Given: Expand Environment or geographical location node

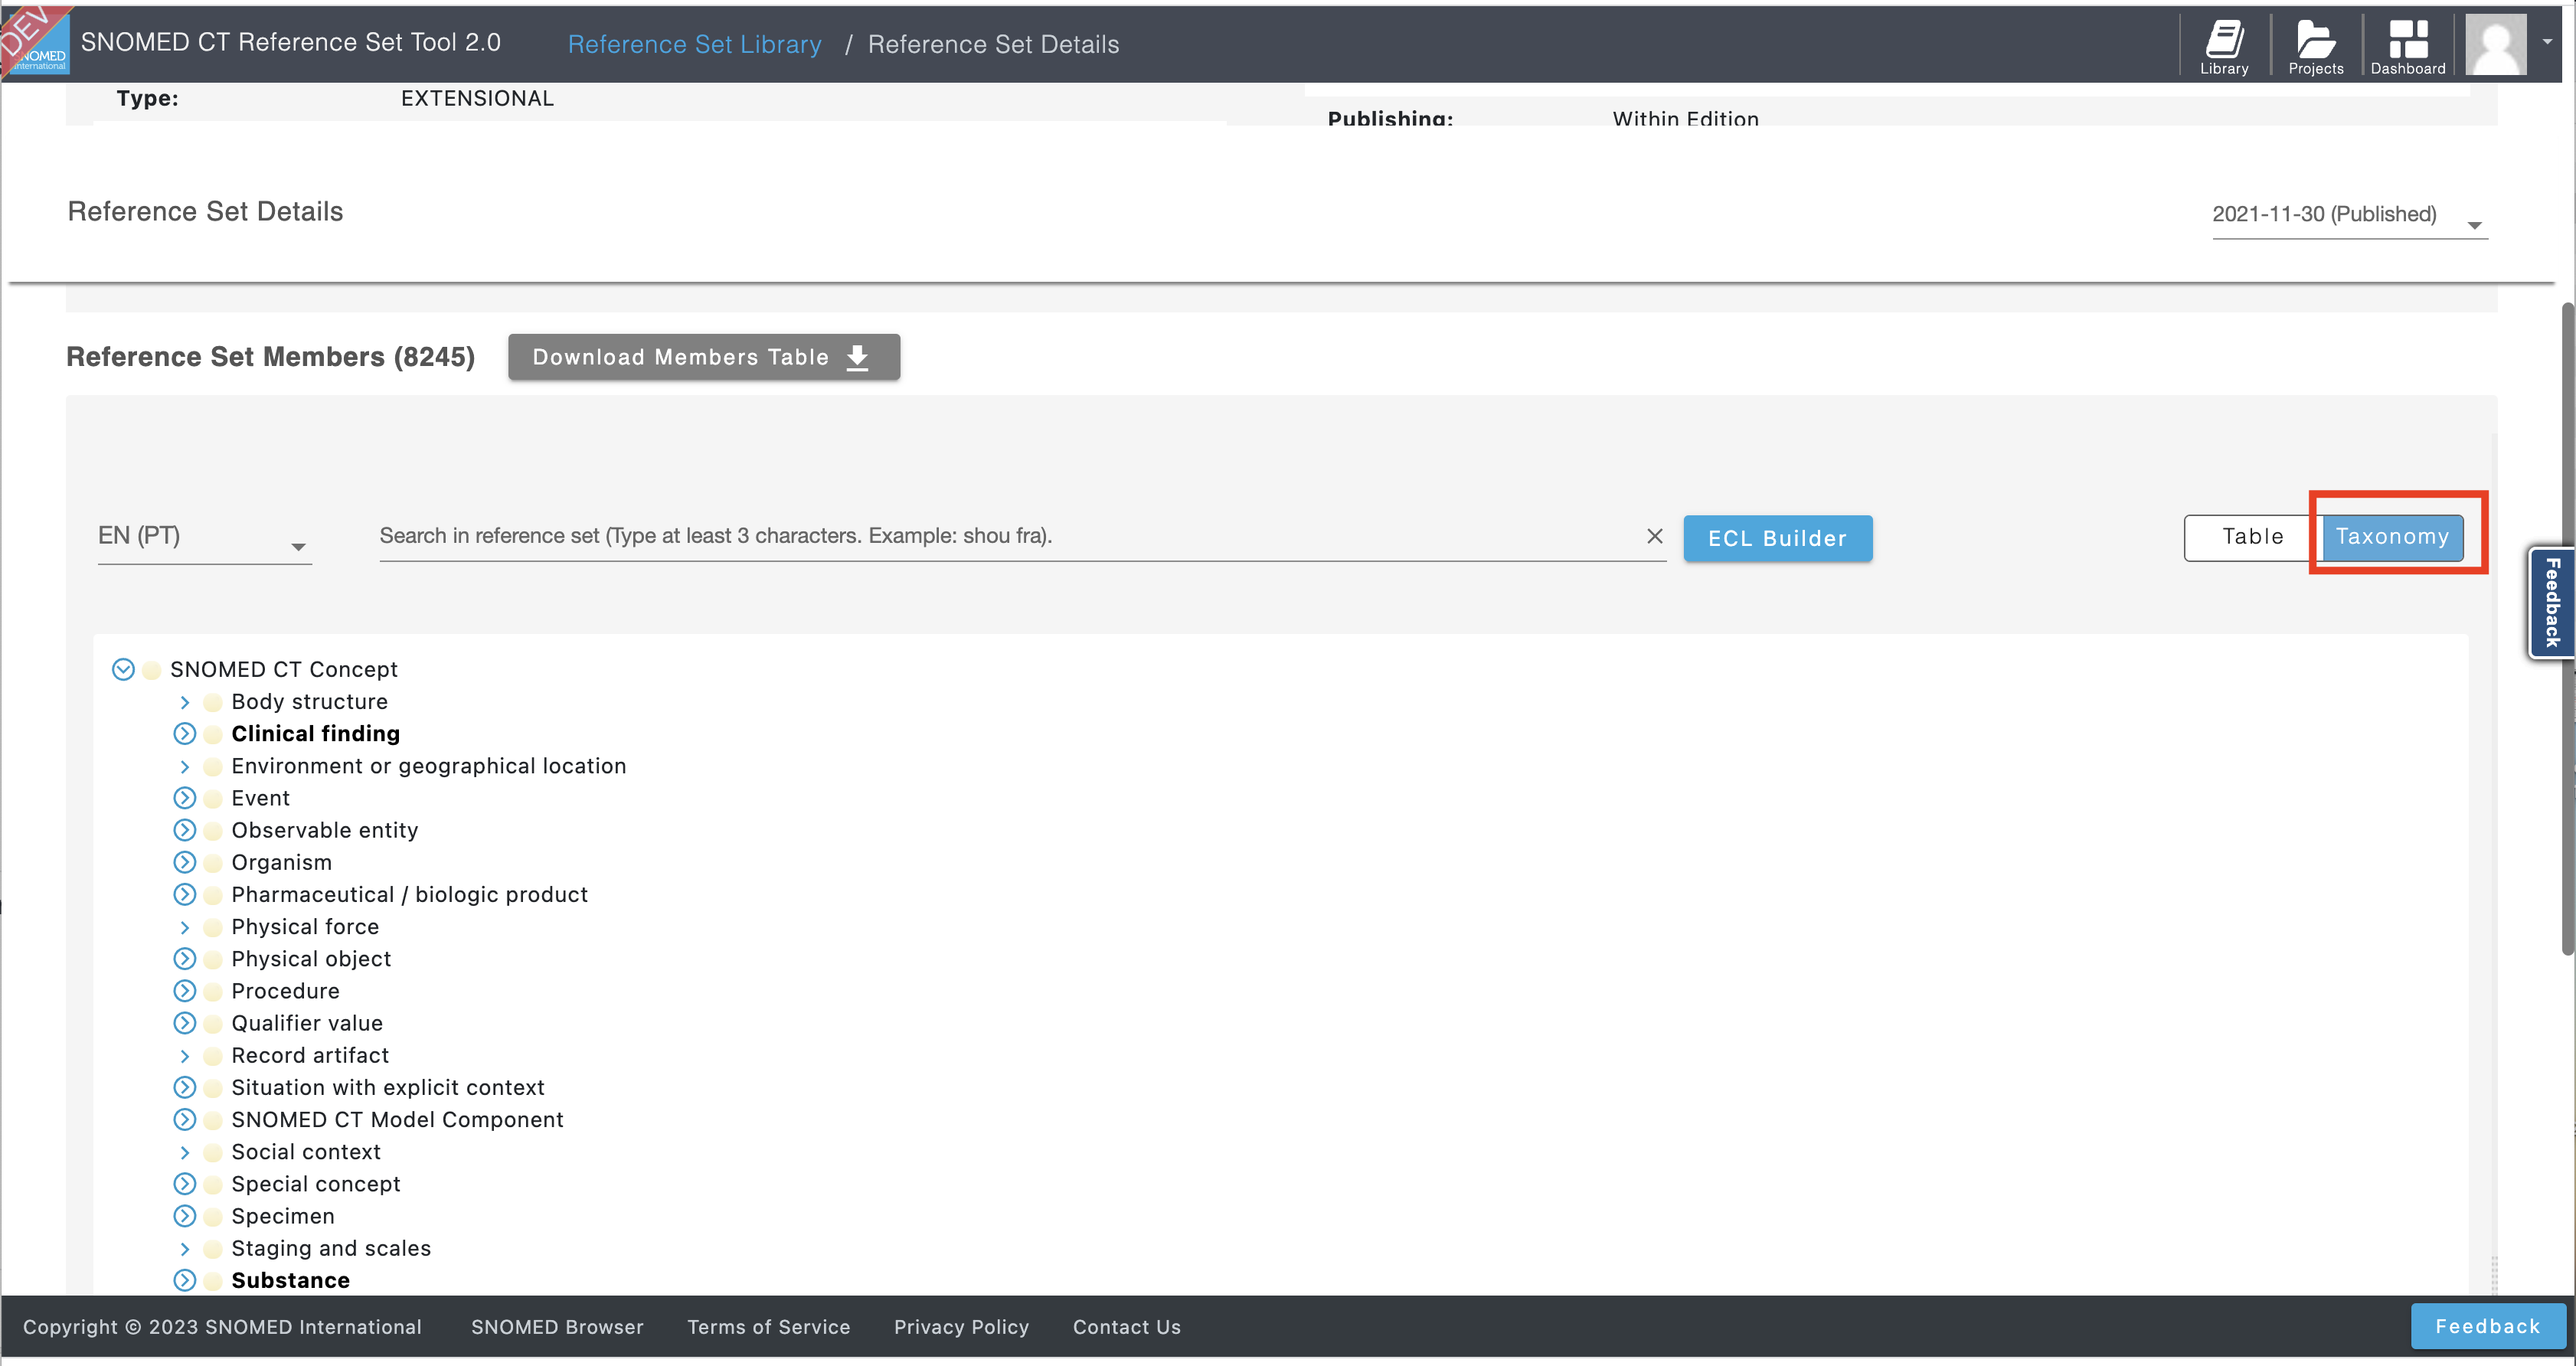Looking at the screenshot, I should pyautogui.click(x=184, y=766).
